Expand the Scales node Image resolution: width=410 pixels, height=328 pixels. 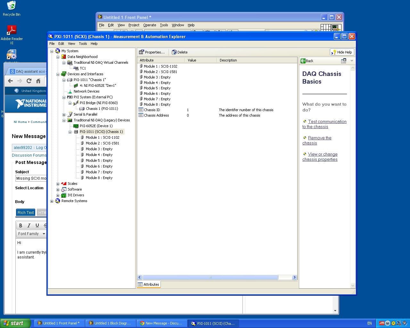[58, 184]
